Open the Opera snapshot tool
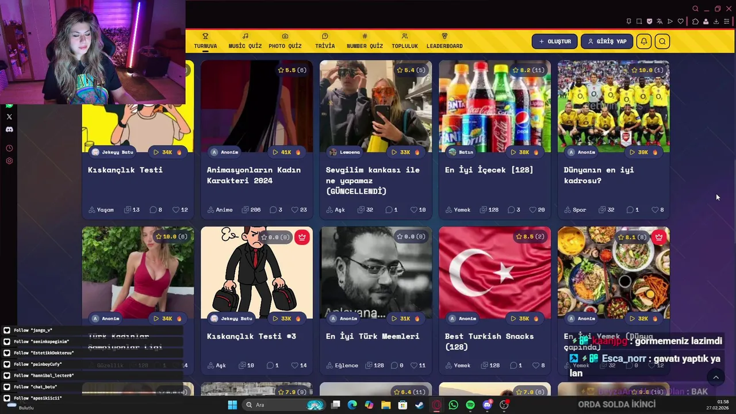Viewport: 736px width, 414px height. click(x=639, y=21)
